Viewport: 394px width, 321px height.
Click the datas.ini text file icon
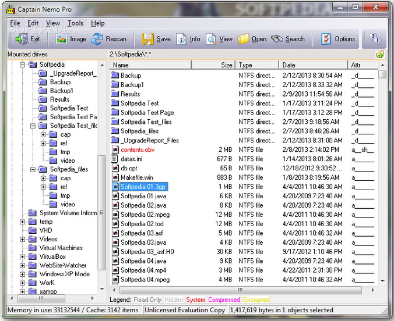tap(115, 159)
